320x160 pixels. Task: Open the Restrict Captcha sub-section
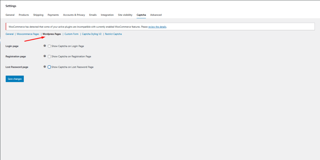(113, 34)
